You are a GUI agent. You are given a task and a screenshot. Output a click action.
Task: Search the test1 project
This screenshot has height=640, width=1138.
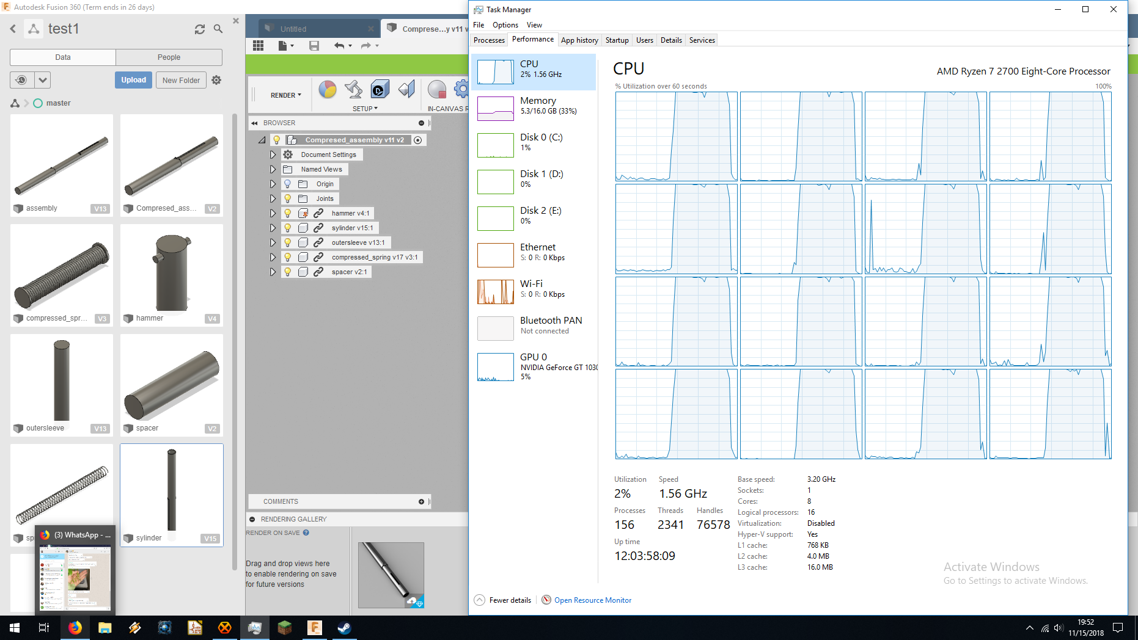(x=218, y=29)
